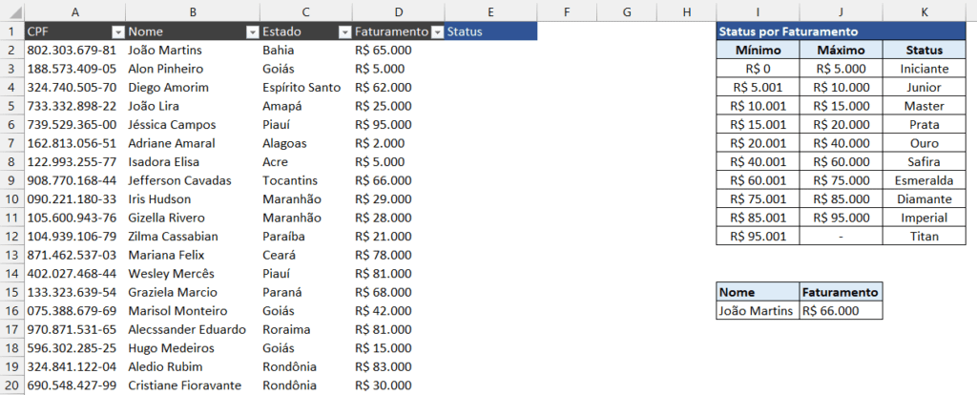The height and width of the screenshot is (395, 977).
Task: Select the dash cell in Máximo column
Action: pos(842,236)
